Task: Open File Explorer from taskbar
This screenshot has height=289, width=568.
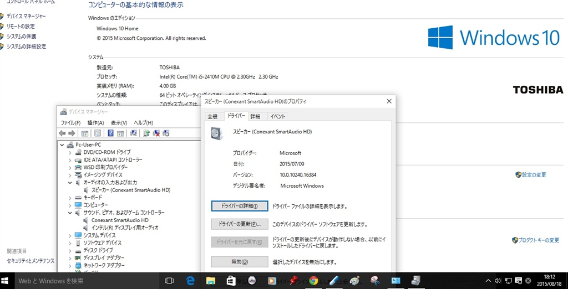Action: click(211, 281)
